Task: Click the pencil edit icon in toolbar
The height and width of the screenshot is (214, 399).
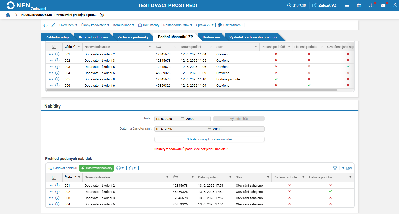Action: [x=53, y=25]
